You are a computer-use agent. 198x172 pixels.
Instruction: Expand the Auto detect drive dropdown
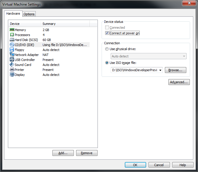coord(148,56)
